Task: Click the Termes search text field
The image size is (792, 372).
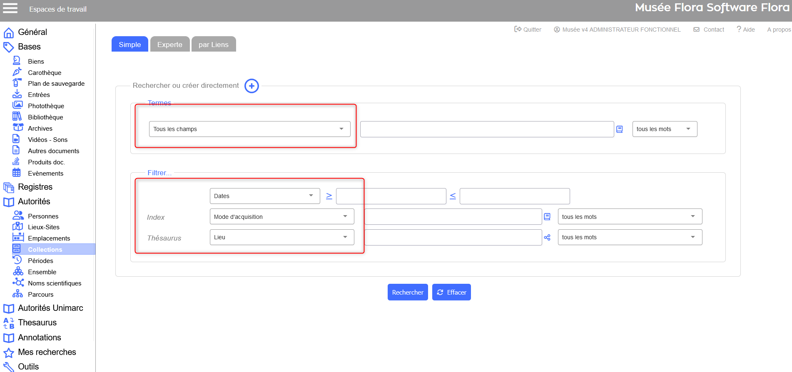Action: [x=486, y=129]
